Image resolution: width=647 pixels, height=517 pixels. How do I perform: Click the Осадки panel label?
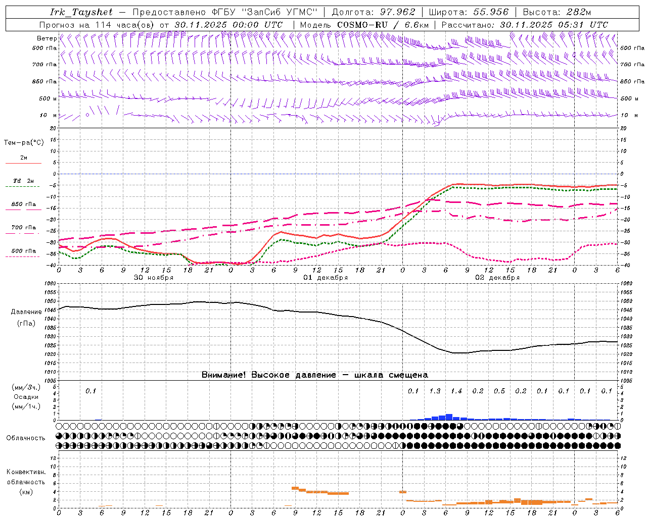(26, 397)
